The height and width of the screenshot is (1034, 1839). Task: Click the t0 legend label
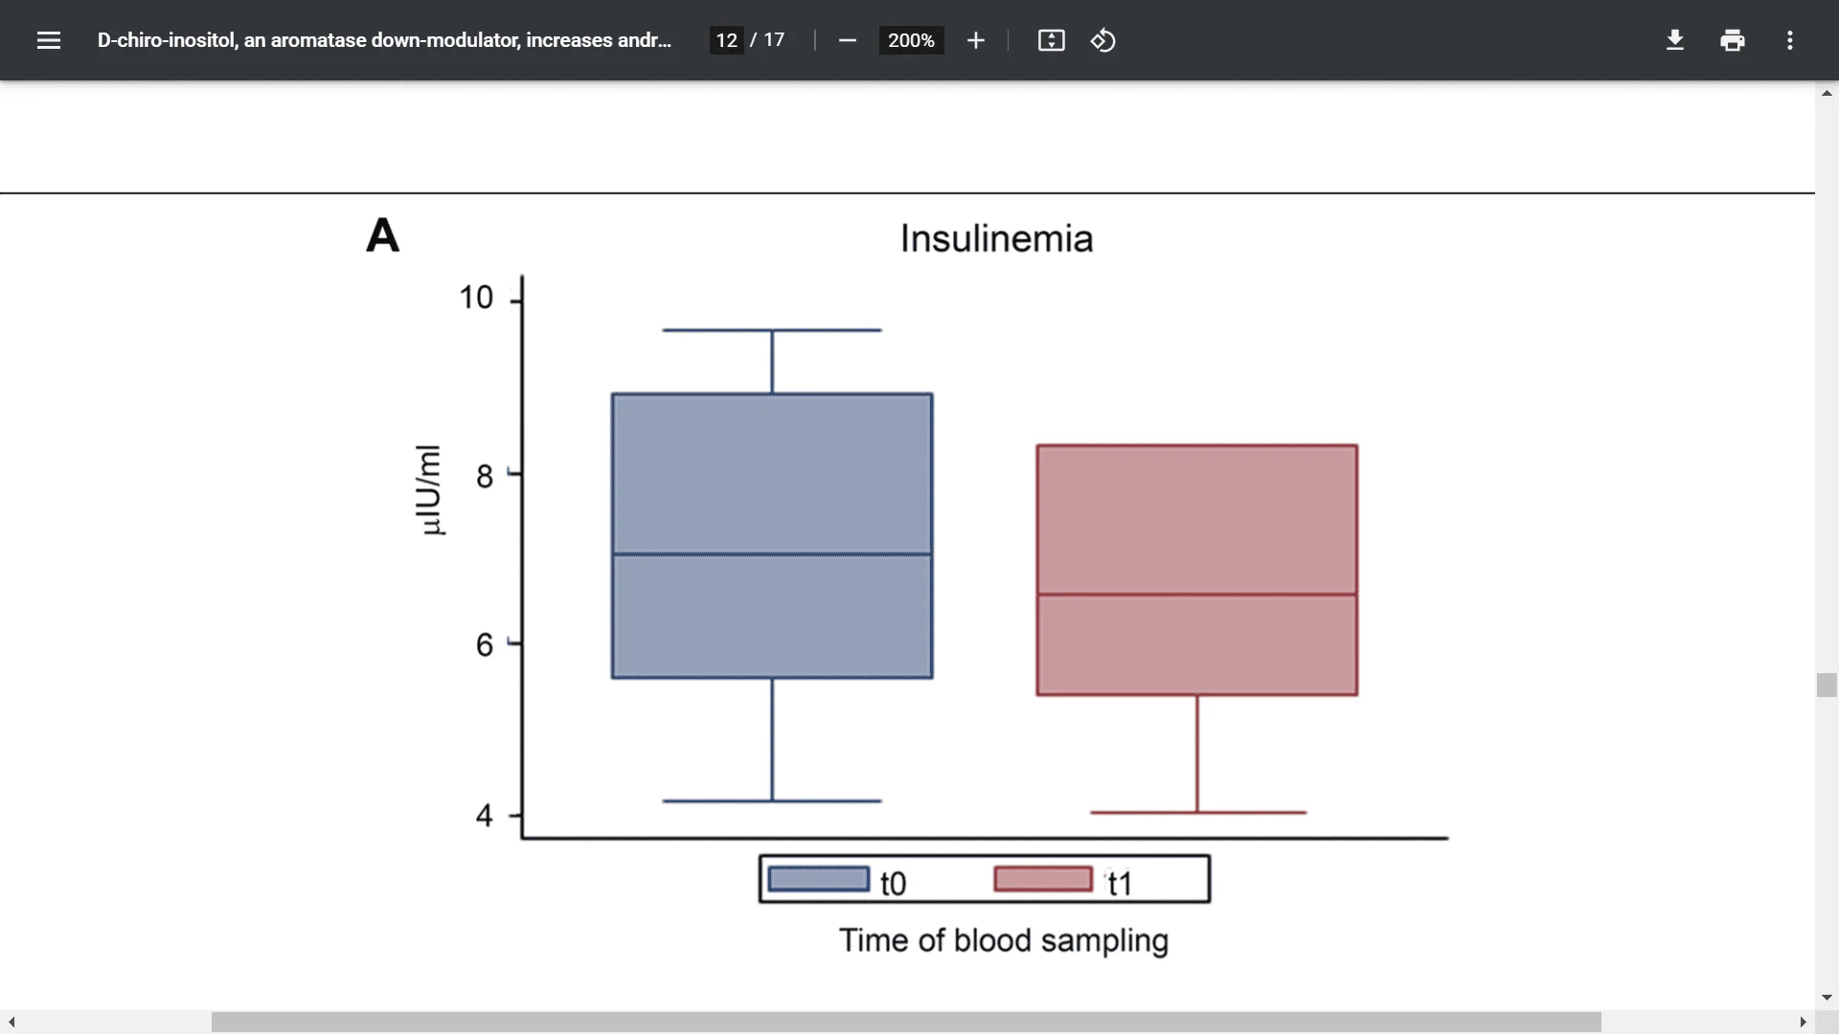tap(893, 883)
